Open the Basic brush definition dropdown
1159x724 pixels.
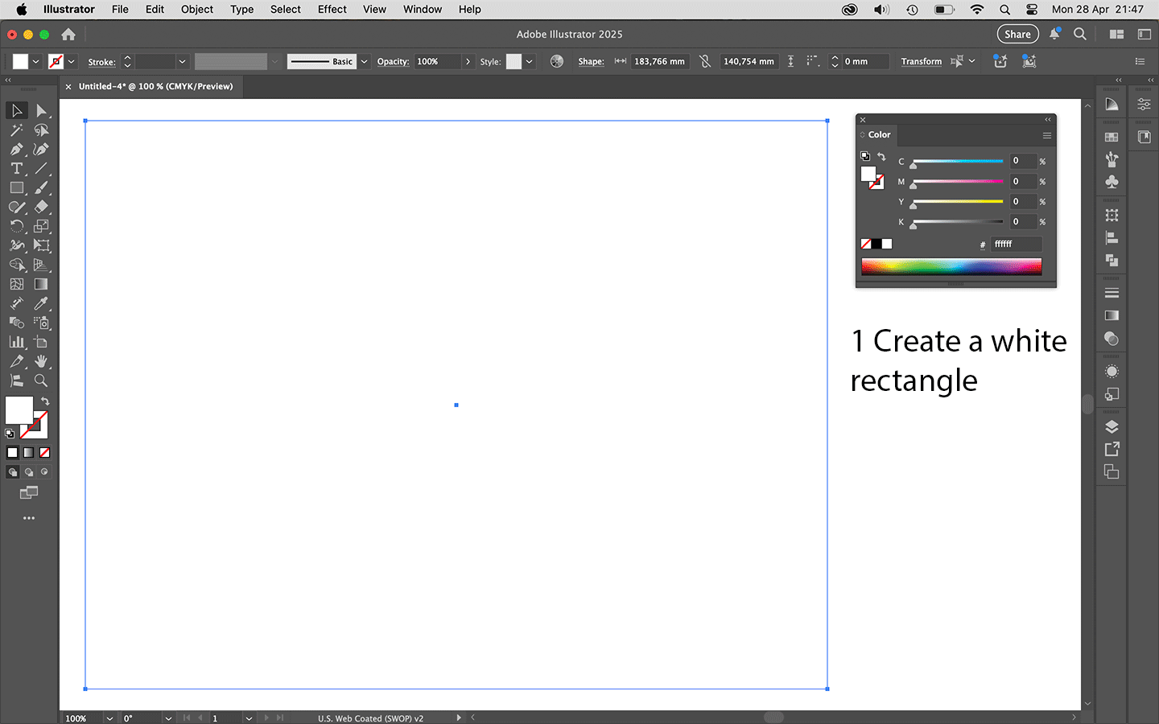tap(364, 61)
